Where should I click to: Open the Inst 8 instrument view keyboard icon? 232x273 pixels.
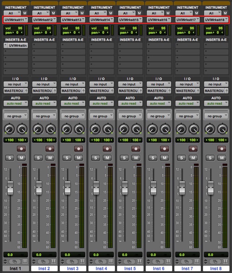pos(225,261)
